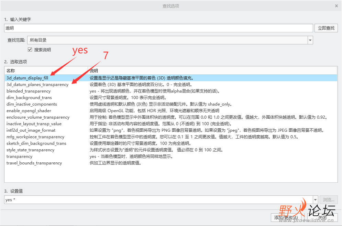
Task: Close the 查找选项 dialog with X
Action: [x=337, y=6]
